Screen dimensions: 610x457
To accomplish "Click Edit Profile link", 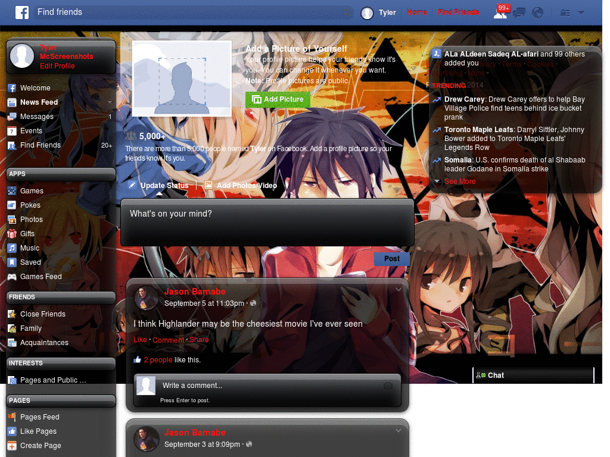I will pos(57,66).
